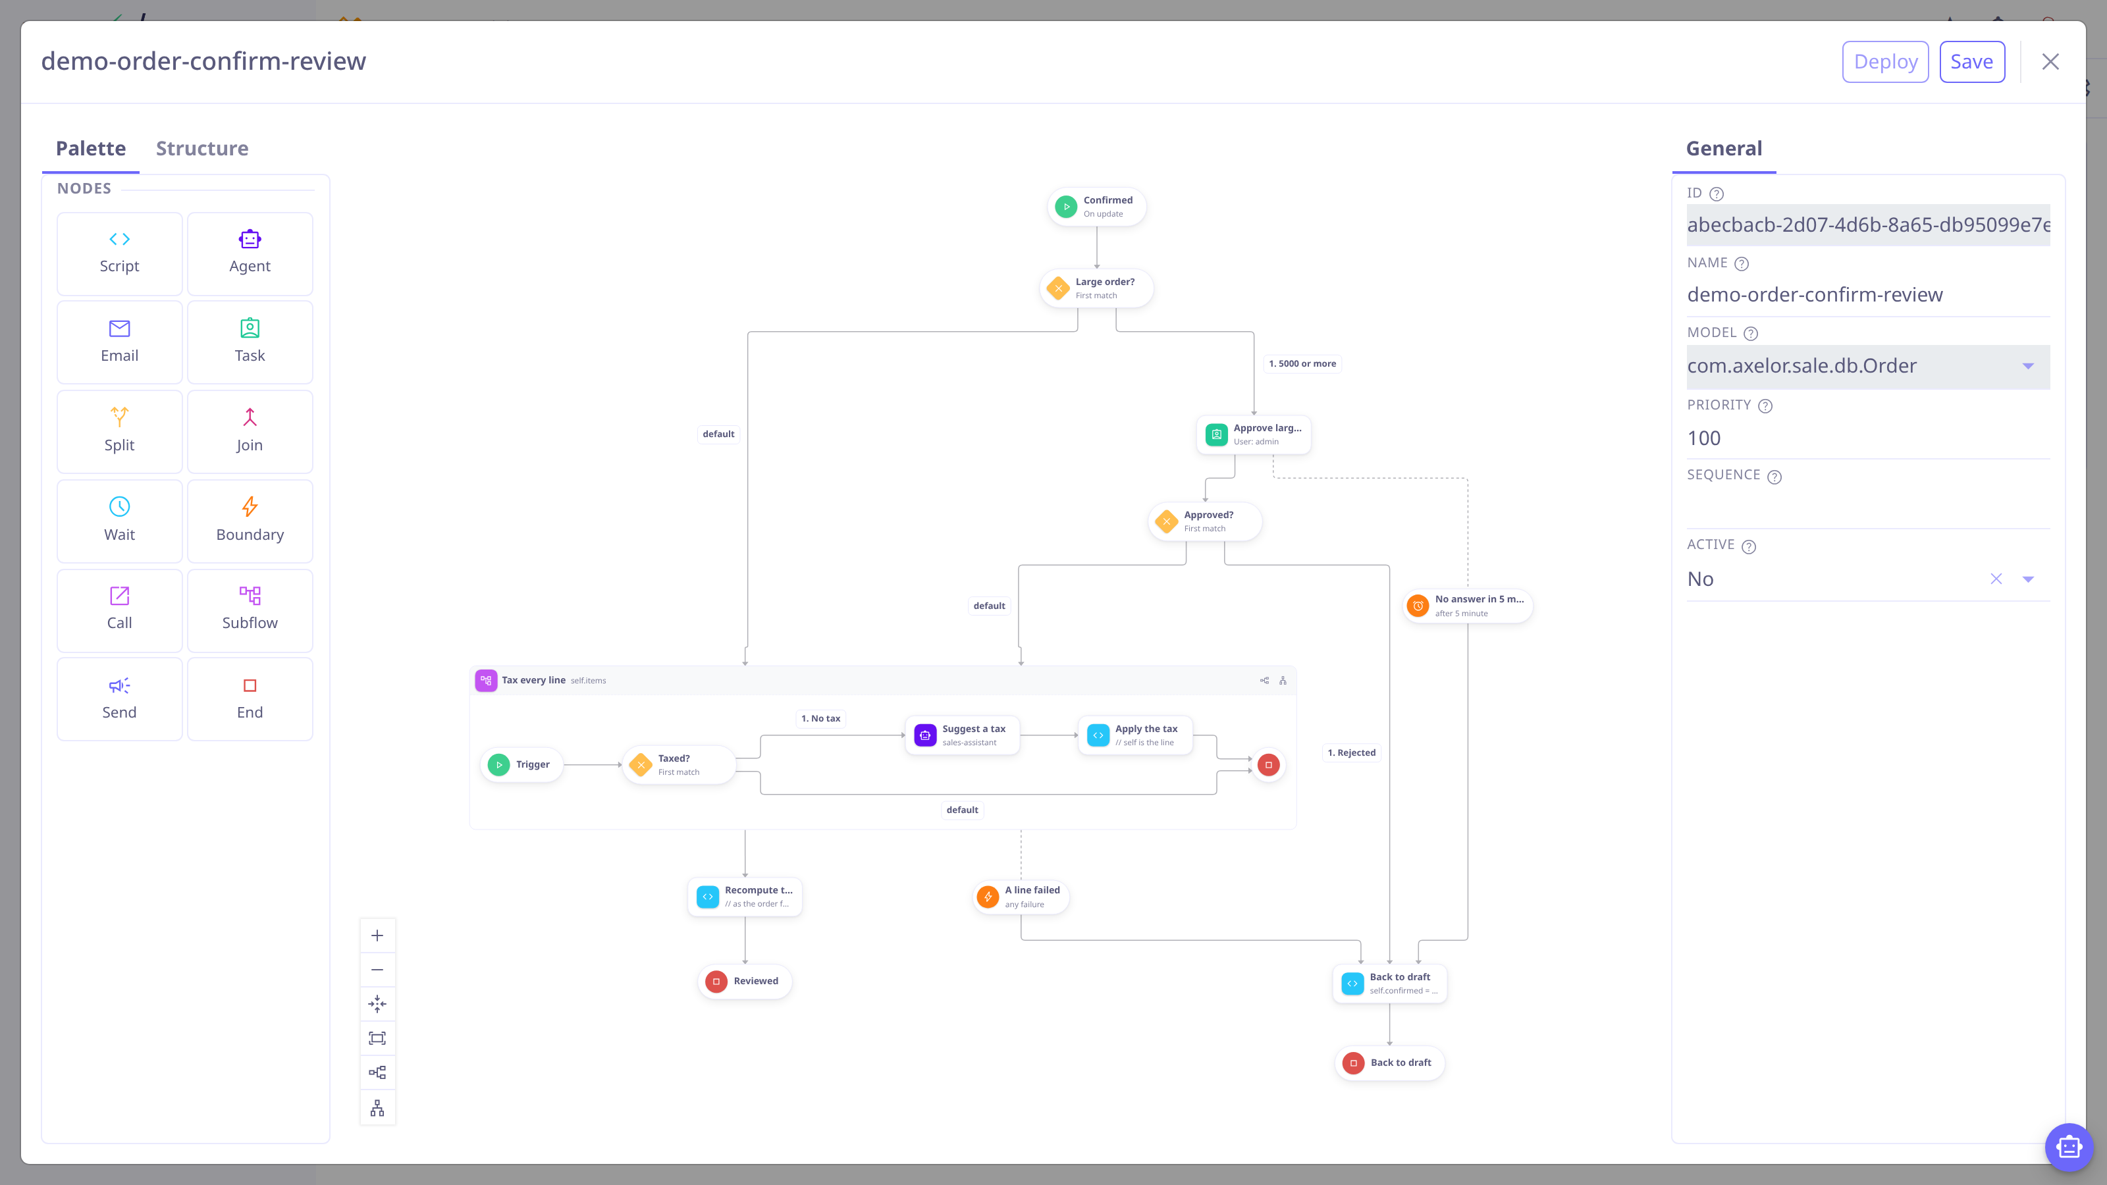Select the No answer in 5 minutes timer node

1468,606
